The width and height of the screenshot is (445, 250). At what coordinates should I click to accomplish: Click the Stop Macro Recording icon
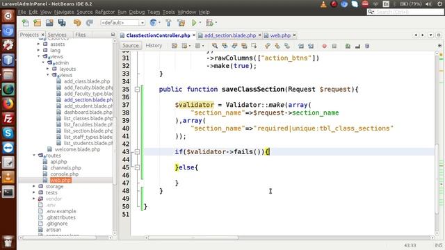click(x=334, y=46)
